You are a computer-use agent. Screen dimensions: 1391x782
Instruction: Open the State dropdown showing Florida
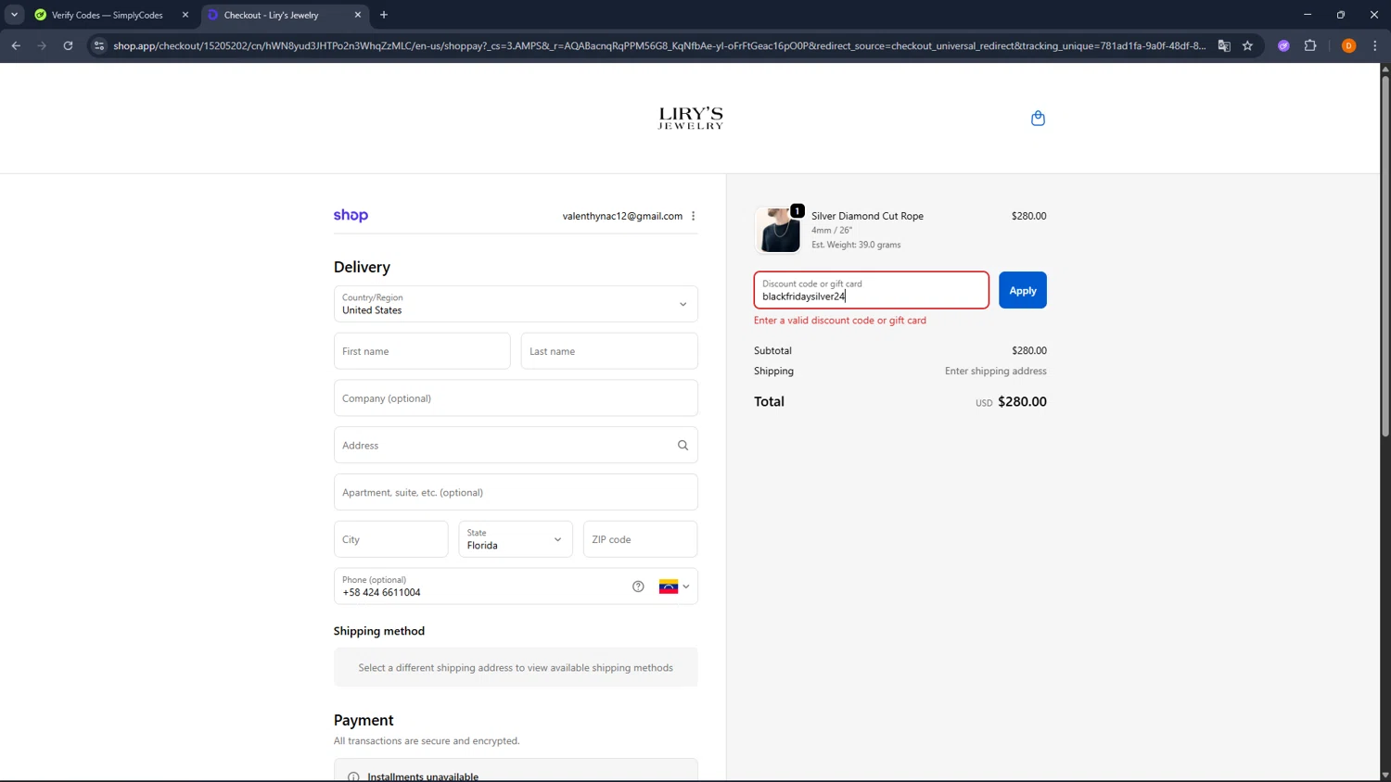coord(516,539)
